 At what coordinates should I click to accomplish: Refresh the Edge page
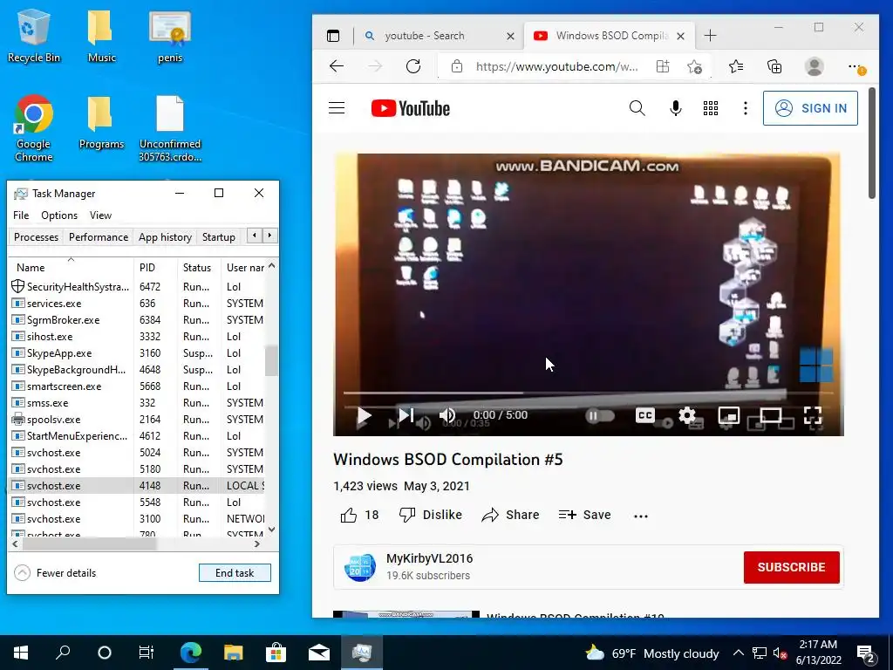pos(413,66)
